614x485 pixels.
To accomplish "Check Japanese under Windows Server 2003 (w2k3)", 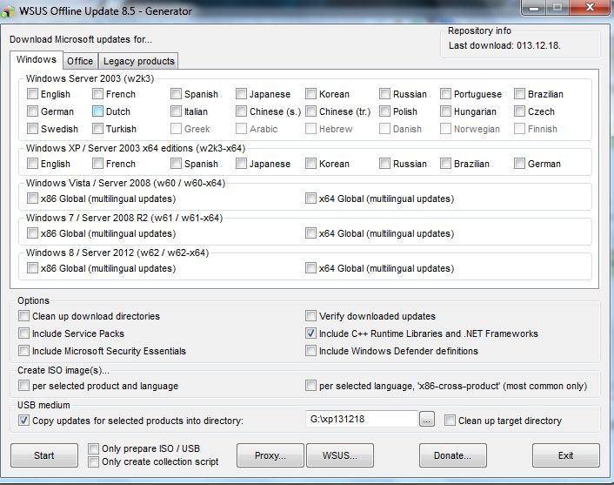I will (241, 94).
